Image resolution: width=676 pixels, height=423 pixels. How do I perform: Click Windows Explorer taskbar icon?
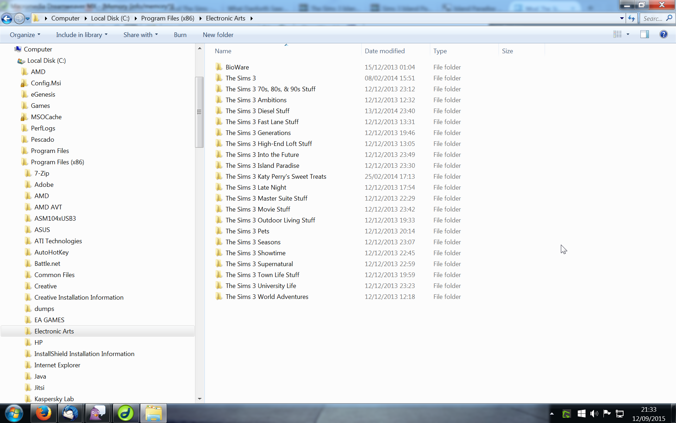[154, 413]
